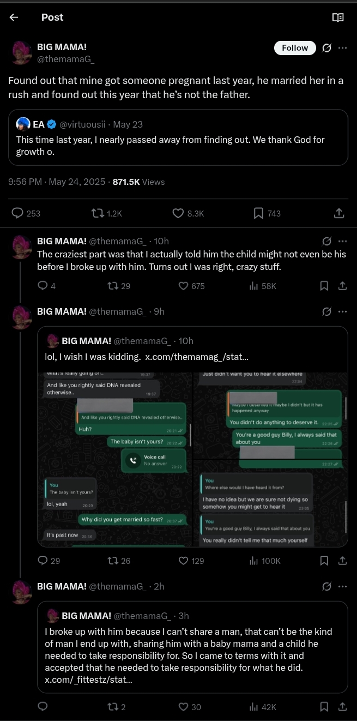
Task: Bookmark the reply with 100K views
Action: [324, 561]
